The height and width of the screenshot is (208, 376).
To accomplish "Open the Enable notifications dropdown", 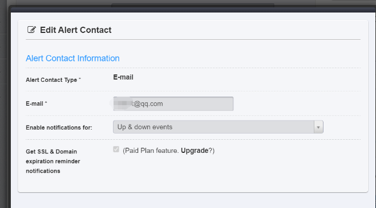I will pyautogui.click(x=218, y=127).
